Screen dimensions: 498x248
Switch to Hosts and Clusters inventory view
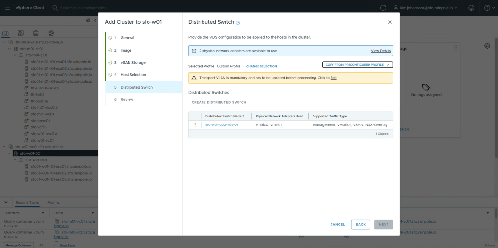[x=6, y=33]
